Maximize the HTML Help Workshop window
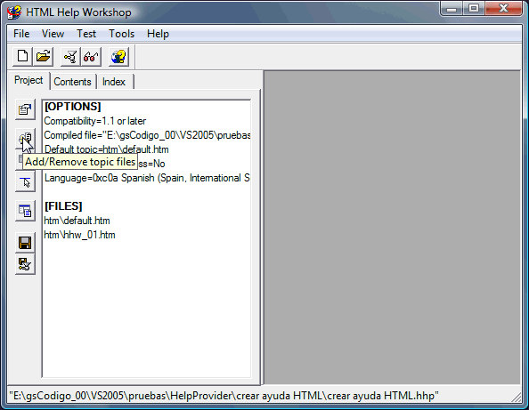Image resolution: width=529 pixels, height=410 pixels. [x=474, y=8]
